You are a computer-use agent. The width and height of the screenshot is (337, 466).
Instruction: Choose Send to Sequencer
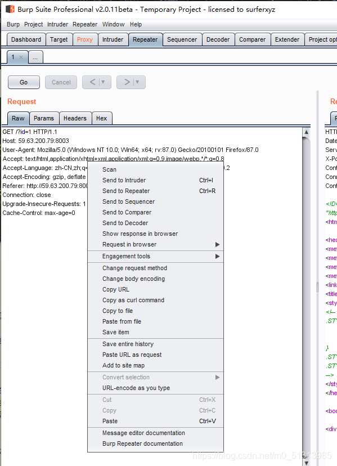coord(155,201)
